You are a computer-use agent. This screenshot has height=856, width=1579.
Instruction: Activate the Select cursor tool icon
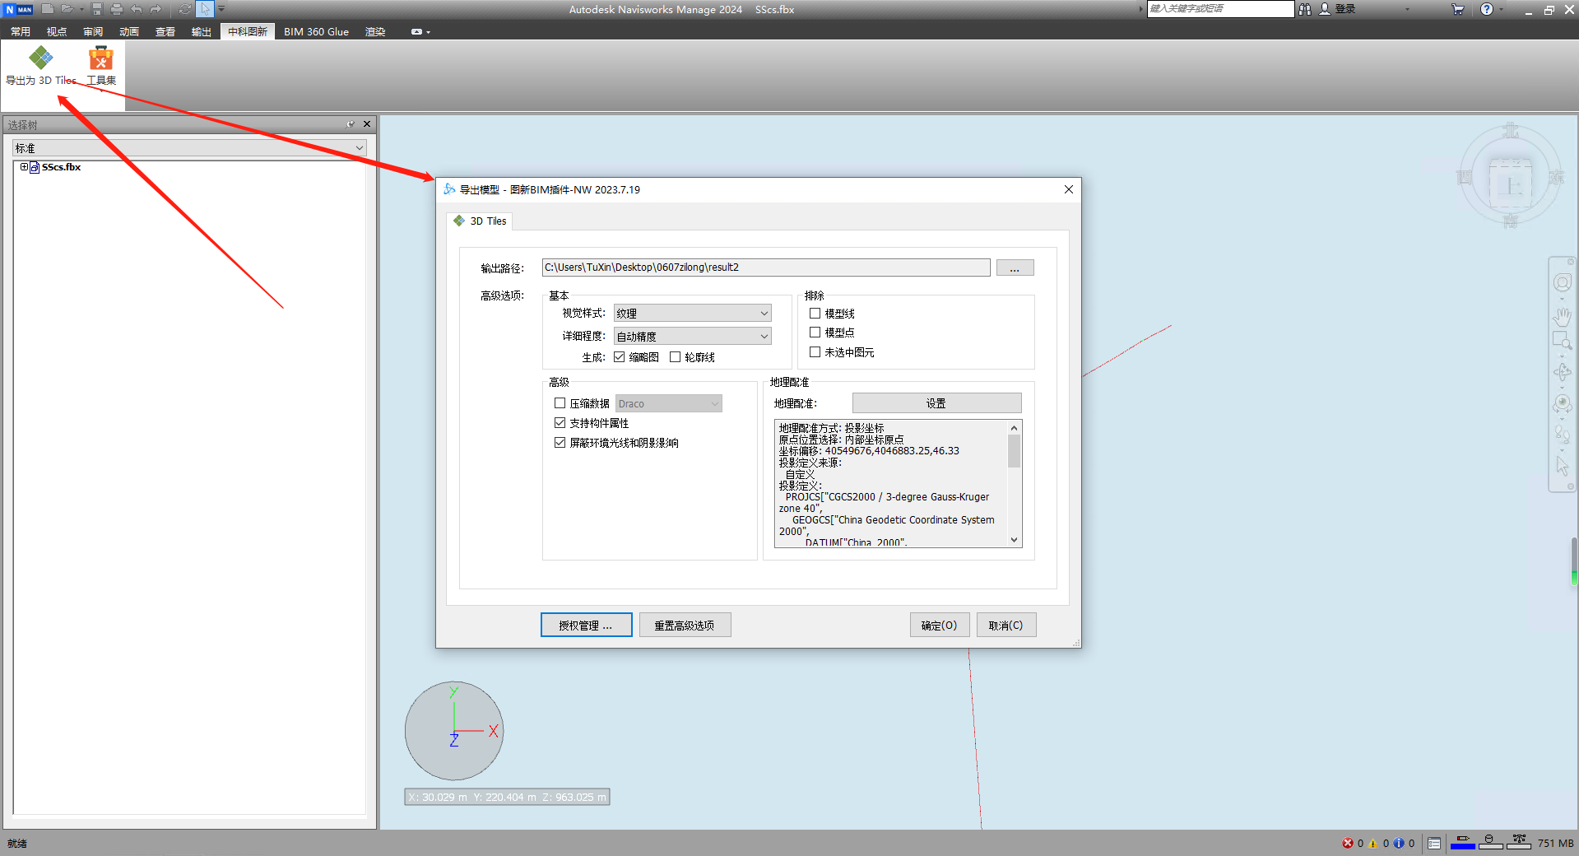[x=205, y=9]
